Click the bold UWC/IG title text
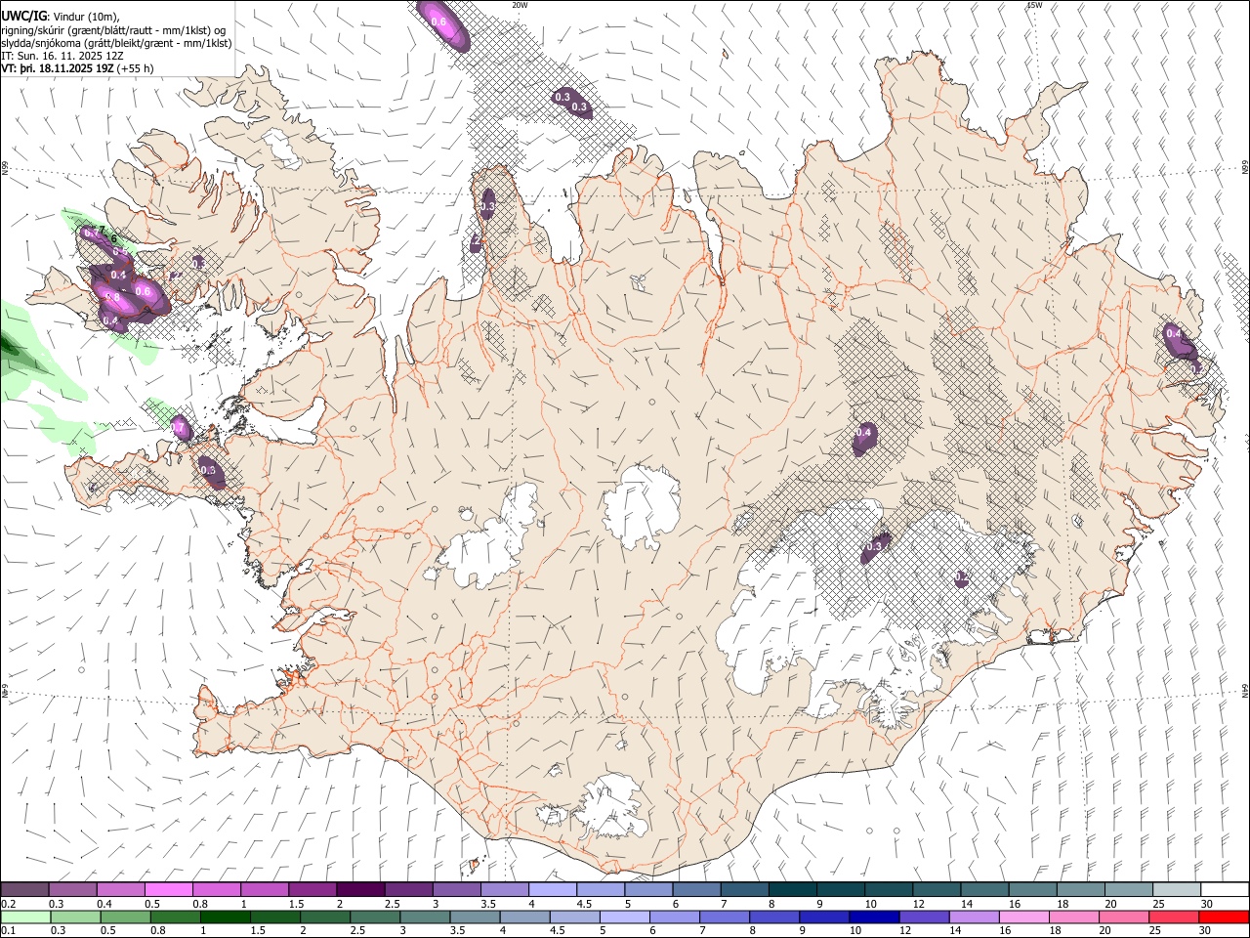 click(23, 16)
